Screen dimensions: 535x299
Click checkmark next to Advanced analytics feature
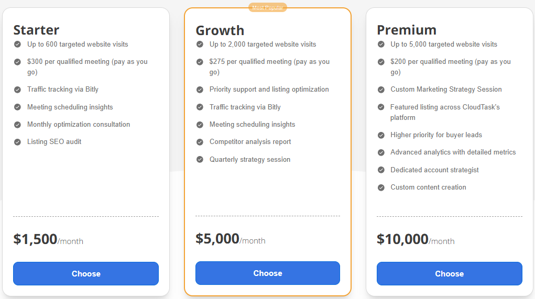pos(381,152)
